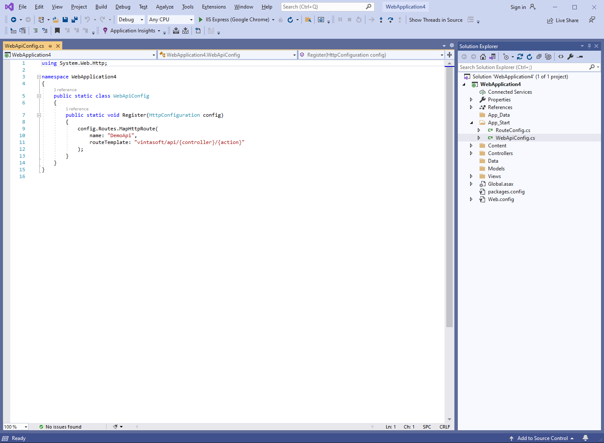Toggle Show All Files in Solution Explorer
Viewport: 604px width, 443px height.
pyautogui.click(x=548, y=57)
